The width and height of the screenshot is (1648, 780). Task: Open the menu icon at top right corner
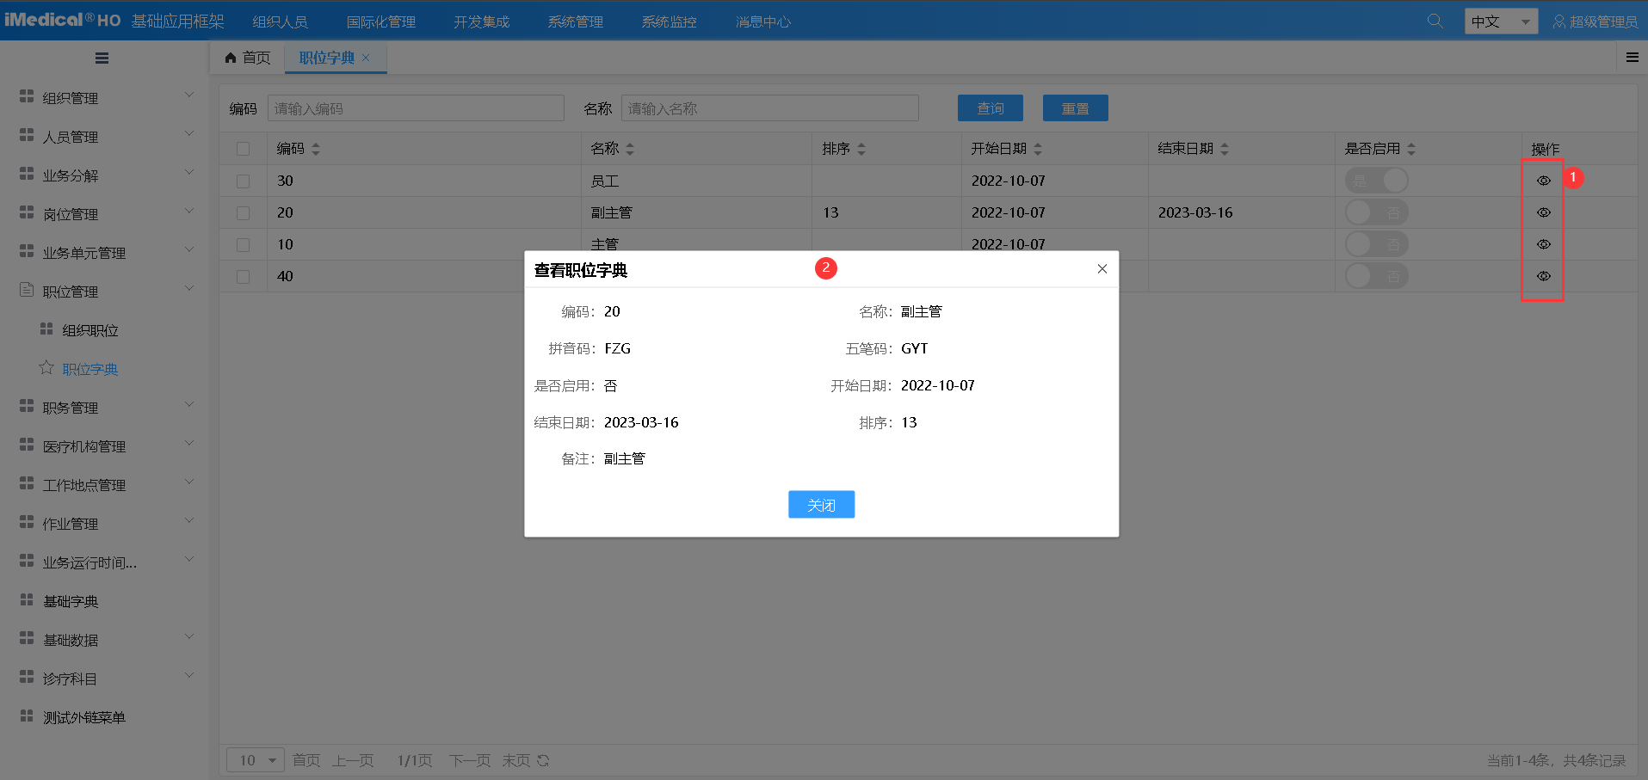1632,57
